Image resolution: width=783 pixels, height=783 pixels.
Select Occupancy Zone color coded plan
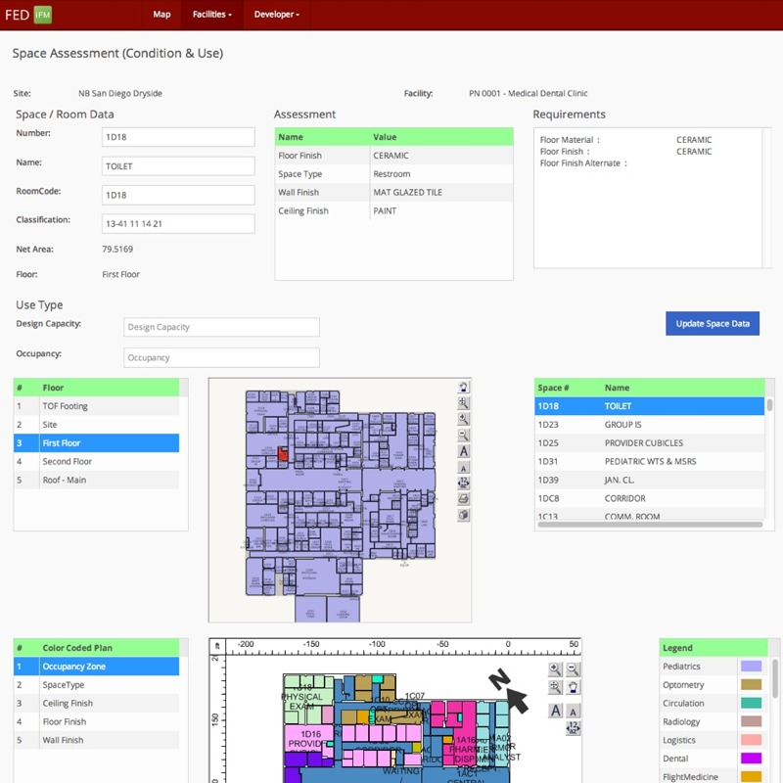[96, 667]
